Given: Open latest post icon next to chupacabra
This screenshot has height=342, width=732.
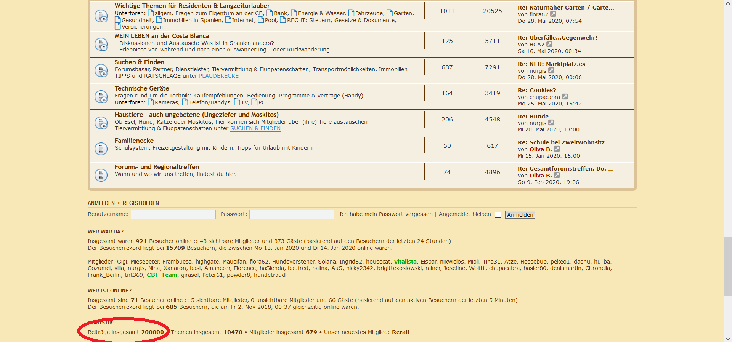Looking at the screenshot, I should [x=565, y=97].
